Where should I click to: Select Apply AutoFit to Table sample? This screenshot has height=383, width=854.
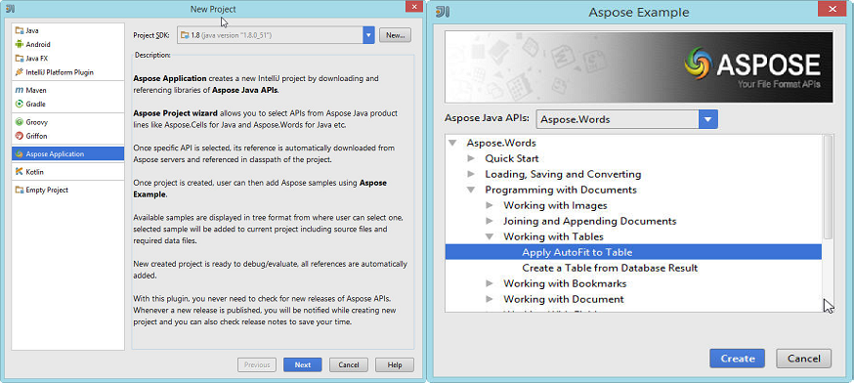(x=633, y=252)
